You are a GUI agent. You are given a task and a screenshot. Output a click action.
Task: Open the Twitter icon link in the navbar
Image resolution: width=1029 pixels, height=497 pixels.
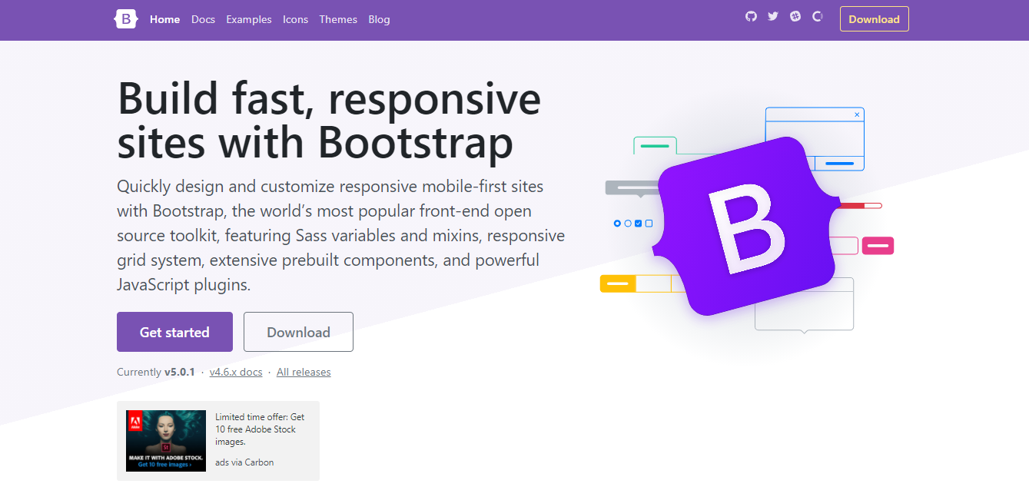coord(773,16)
